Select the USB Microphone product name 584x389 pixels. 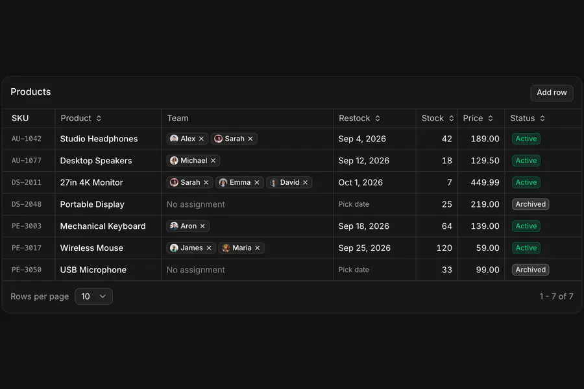(x=93, y=270)
